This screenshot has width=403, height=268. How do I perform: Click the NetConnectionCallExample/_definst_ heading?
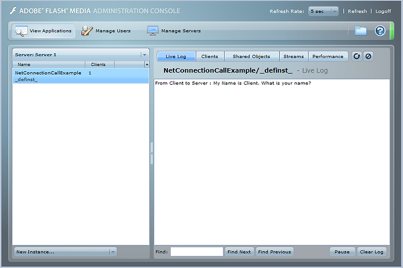(x=228, y=70)
